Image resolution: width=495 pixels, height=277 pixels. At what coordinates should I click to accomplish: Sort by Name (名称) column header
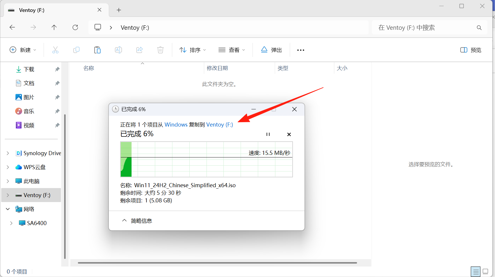(89, 68)
